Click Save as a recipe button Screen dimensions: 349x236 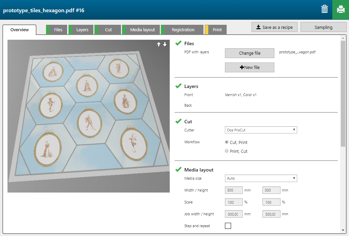click(x=274, y=27)
